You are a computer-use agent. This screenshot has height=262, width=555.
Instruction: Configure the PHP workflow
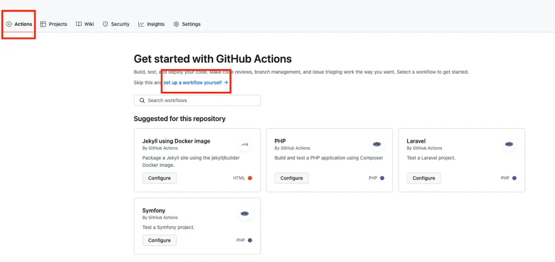click(x=291, y=178)
